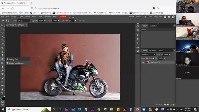Create a new folder in Layers panel

click(168, 105)
